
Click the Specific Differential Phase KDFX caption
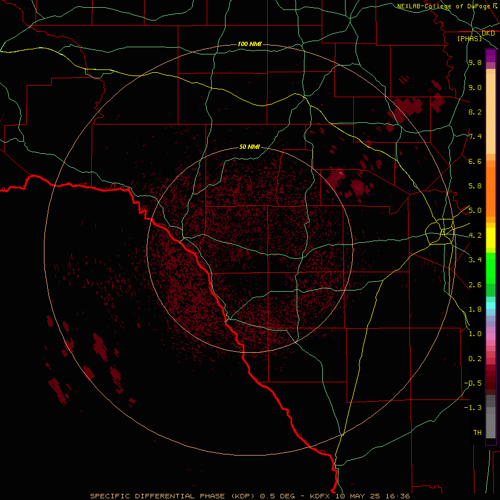click(x=250, y=496)
